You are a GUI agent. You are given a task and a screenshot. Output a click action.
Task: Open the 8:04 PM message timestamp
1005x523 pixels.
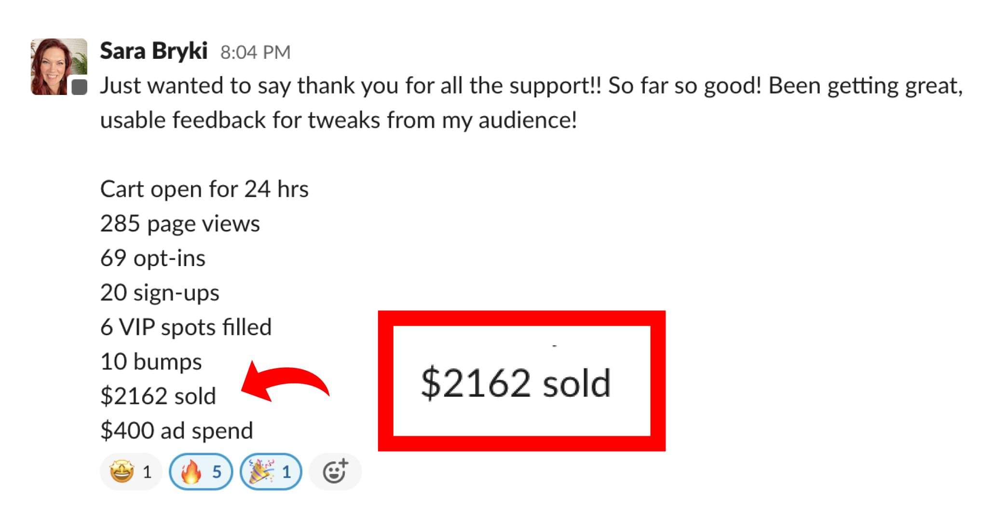coord(255,53)
